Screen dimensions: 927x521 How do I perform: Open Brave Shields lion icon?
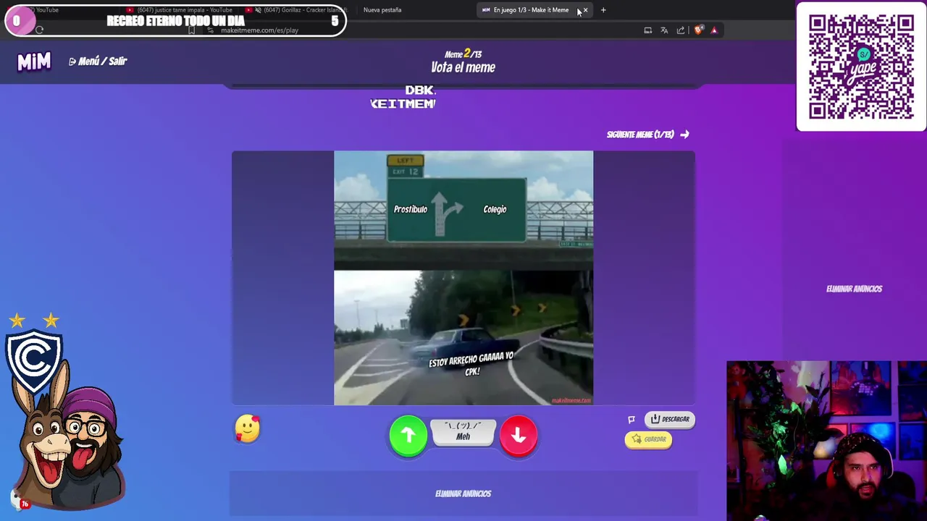pos(698,30)
